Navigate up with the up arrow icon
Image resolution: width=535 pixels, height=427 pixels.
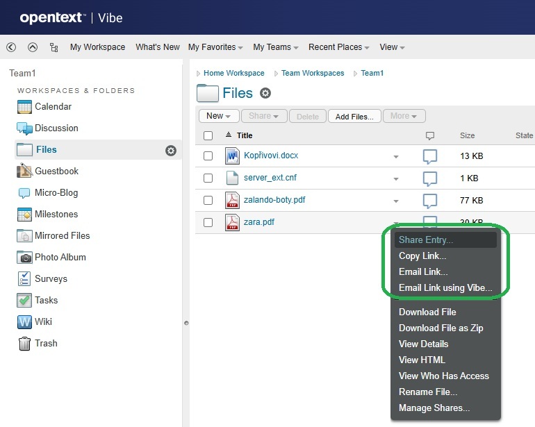(x=33, y=47)
